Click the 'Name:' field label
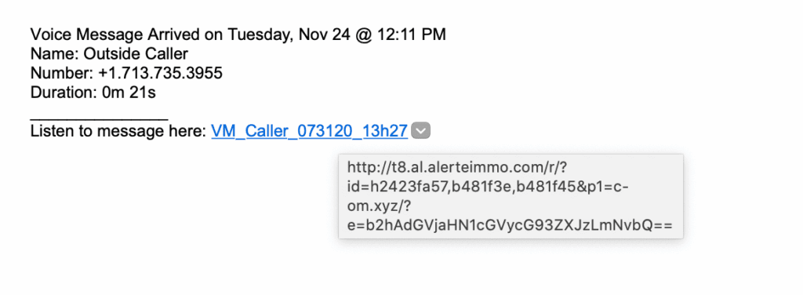 click(x=54, y=54)
